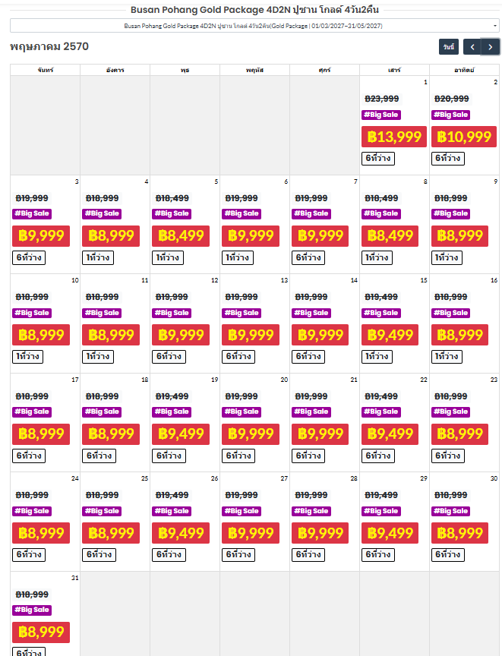Click the 1-seat availability badge on May 4
This screenshot has width=502, height=656.
tap(98, 257)
